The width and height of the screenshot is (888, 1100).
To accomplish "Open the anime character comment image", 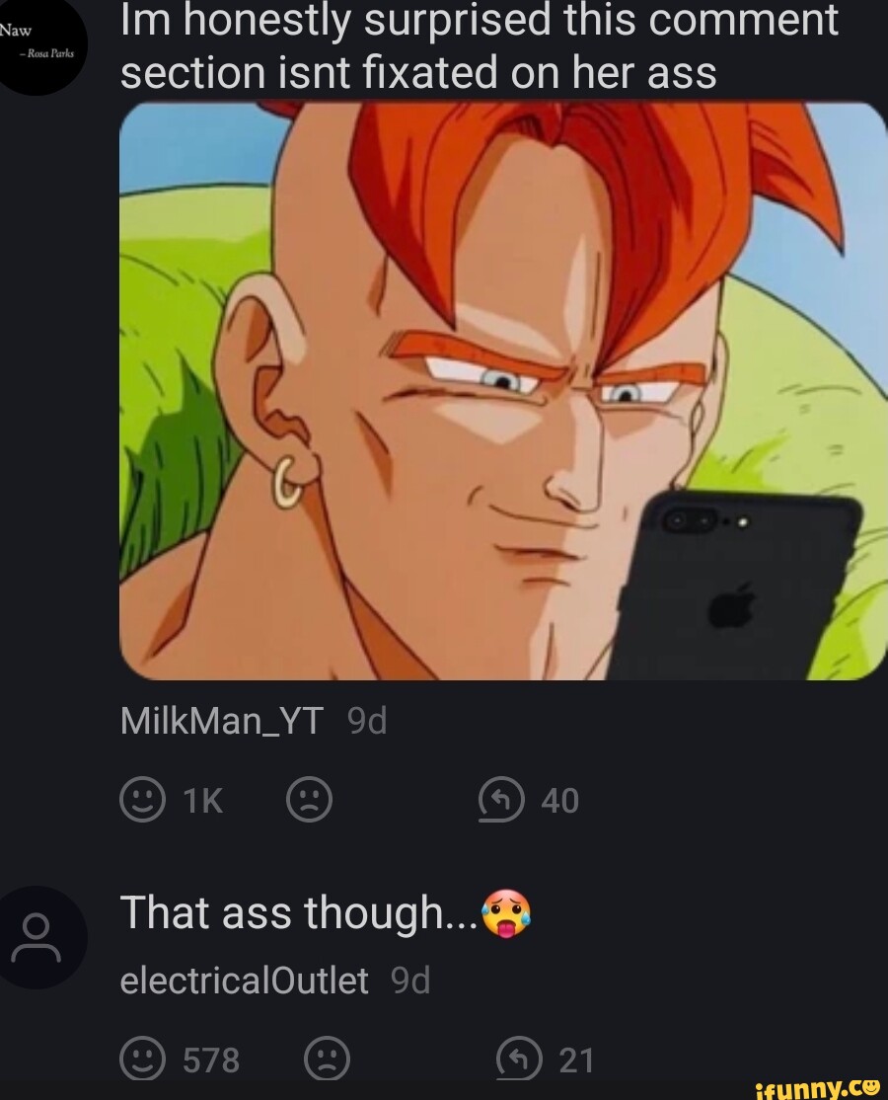I will (503, 391).
